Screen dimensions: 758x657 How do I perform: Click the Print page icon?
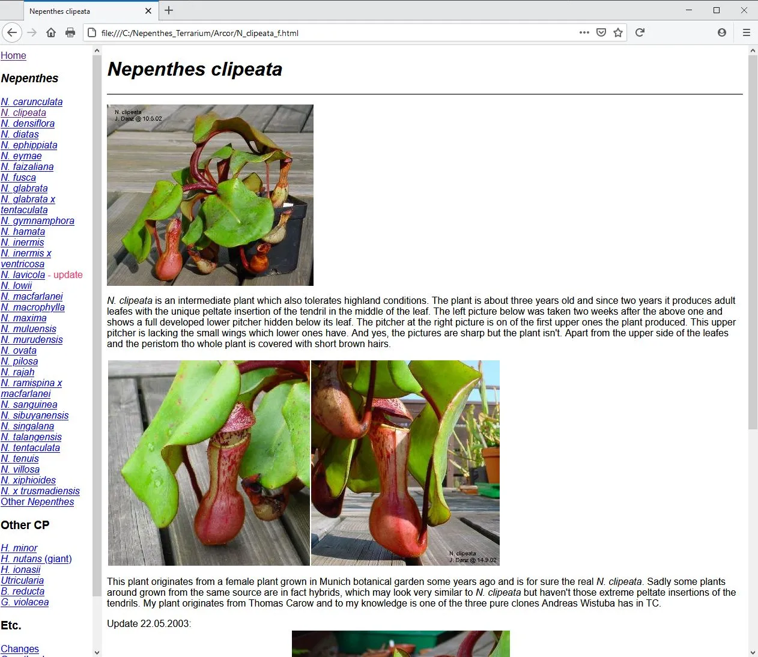click(x=70, y=32)
